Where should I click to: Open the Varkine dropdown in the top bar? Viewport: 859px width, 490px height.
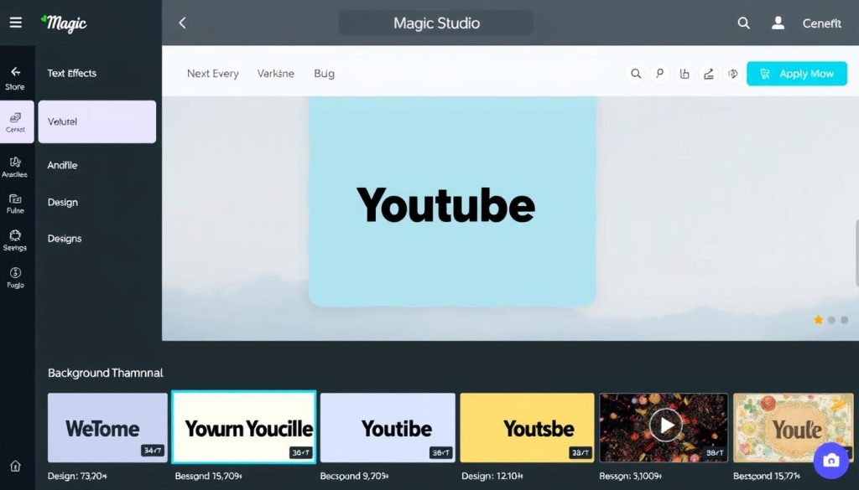point(275,74)
